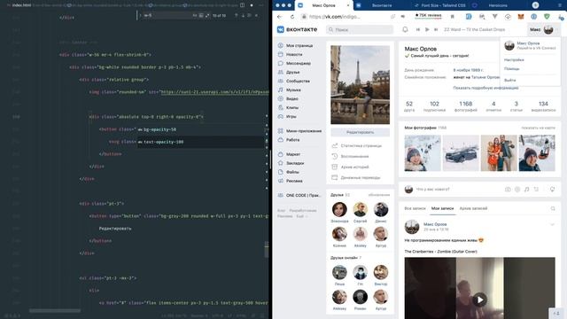The image size is (567, 319).
Task: Skip to next track in VK player
Action: (436, 29)
